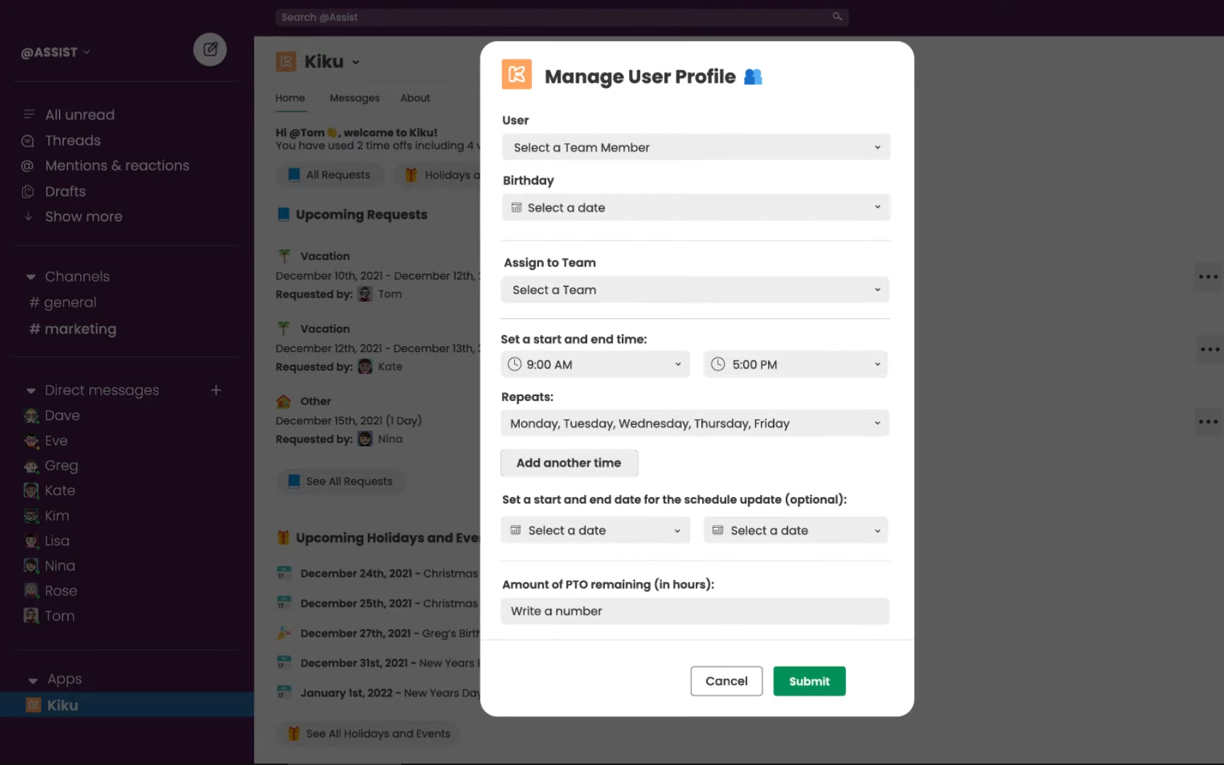
Task: Expand the Select a Team dropdown
Action: [x=695, y=290]
